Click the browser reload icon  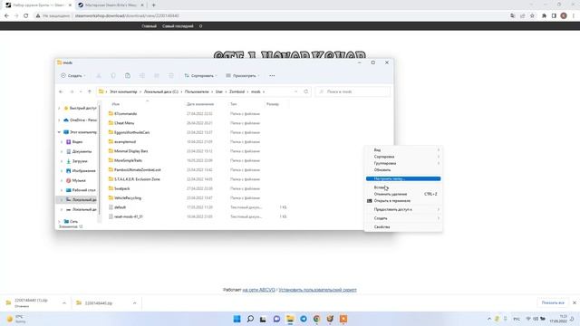tap(26, 16)
